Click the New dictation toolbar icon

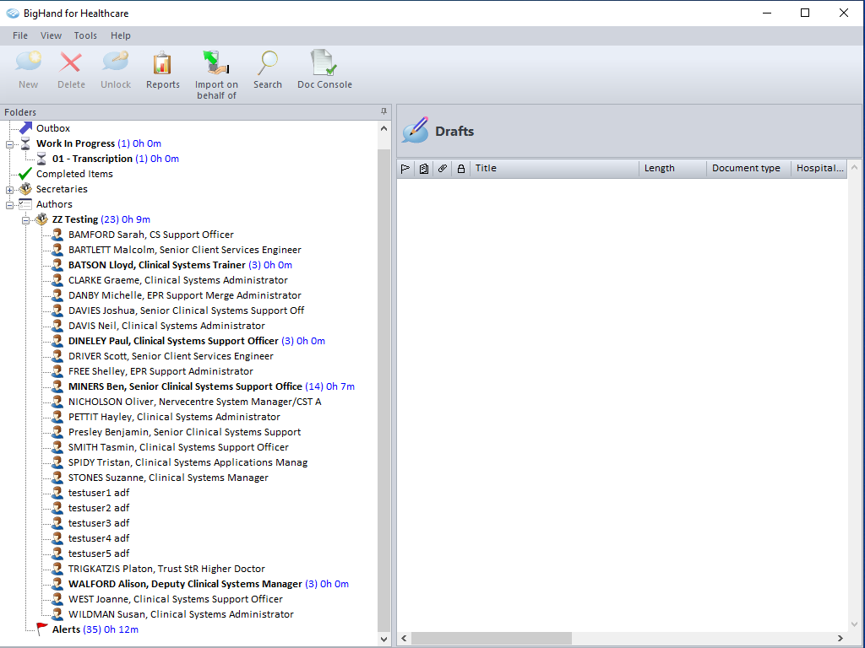28,62
